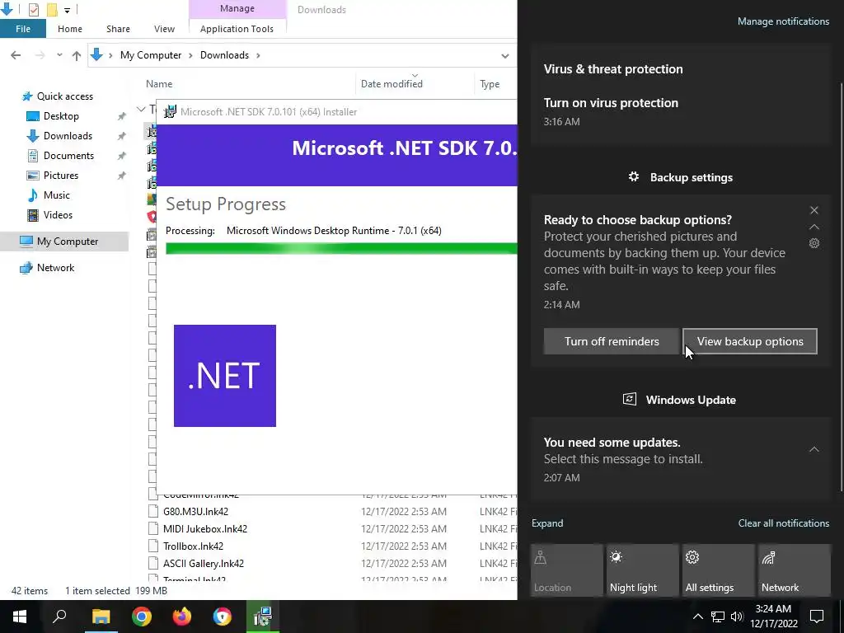Go up one folder level arrow

coord(77,55)
